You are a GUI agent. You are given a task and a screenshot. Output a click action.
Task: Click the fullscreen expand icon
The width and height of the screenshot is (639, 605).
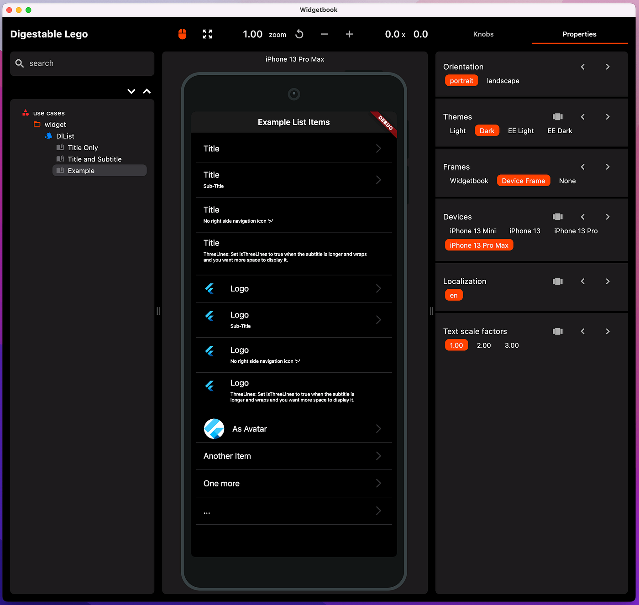click(x=207, y=34)
